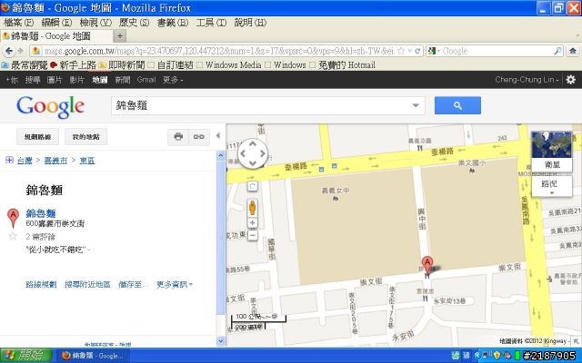Screen dimensions: 582x363
Task: Click Firefox home button
Action: click(x=573, y=51)
